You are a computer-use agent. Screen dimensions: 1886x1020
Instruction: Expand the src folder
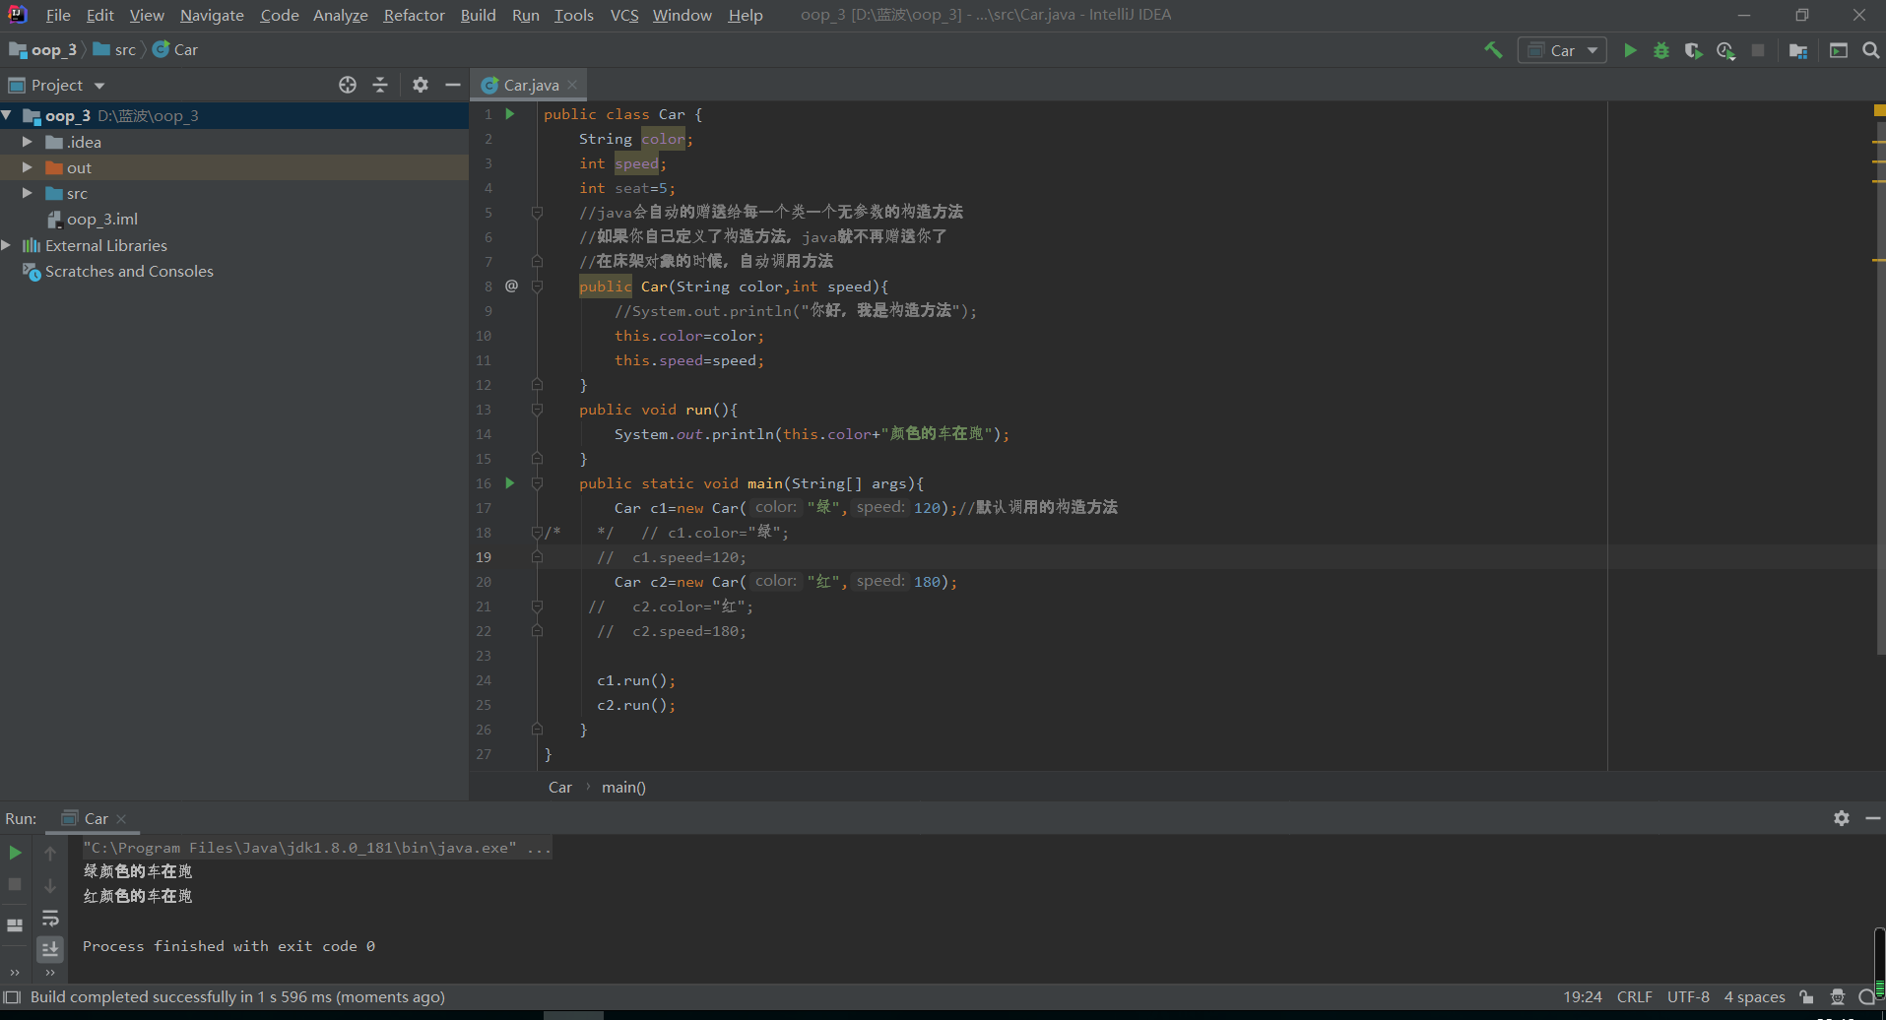[28, 193]
